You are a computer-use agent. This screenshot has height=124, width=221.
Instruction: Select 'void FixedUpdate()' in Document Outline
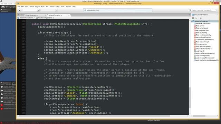click(203, 56)
